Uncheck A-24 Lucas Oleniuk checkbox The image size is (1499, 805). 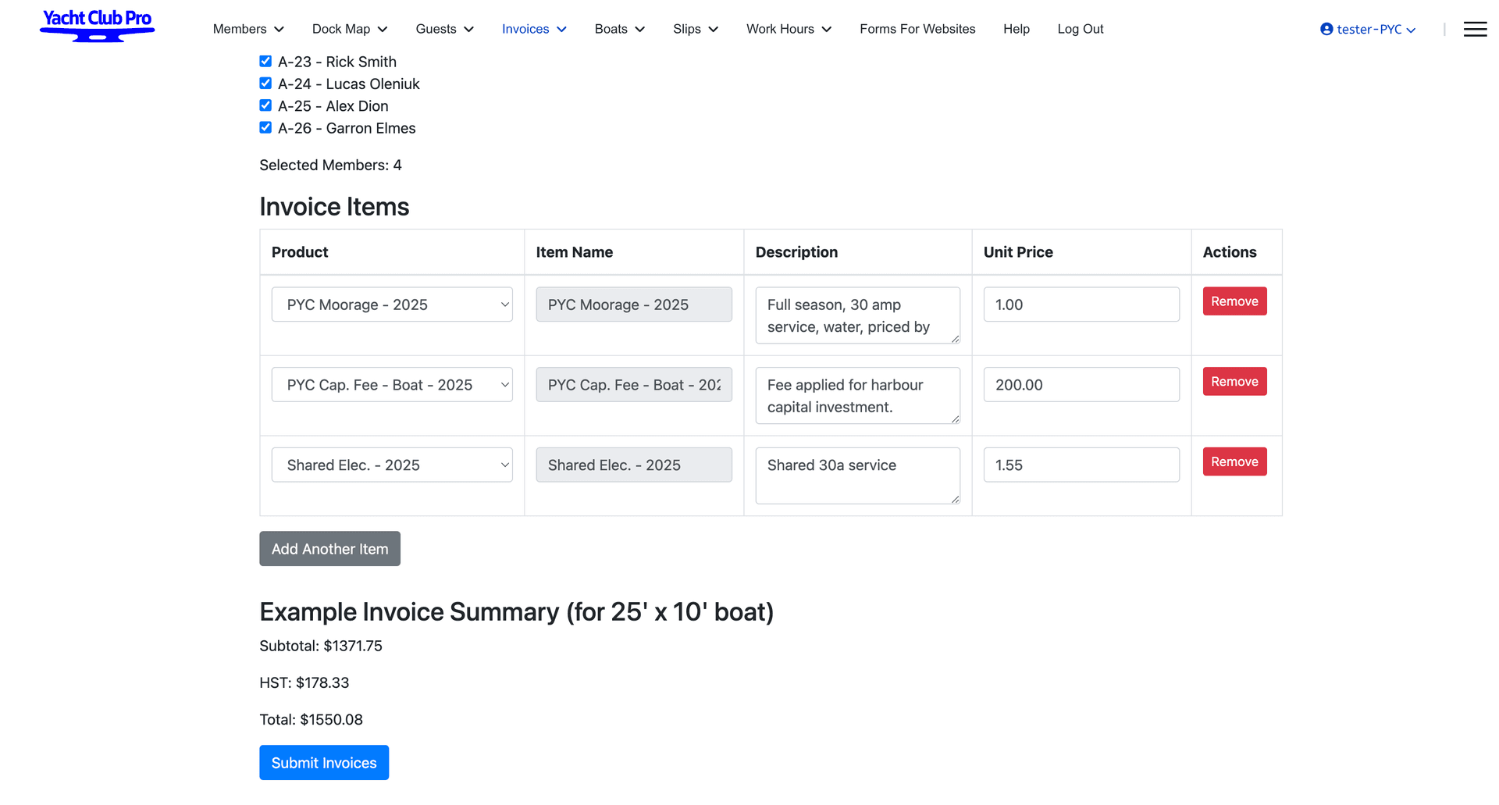point(265,84)
